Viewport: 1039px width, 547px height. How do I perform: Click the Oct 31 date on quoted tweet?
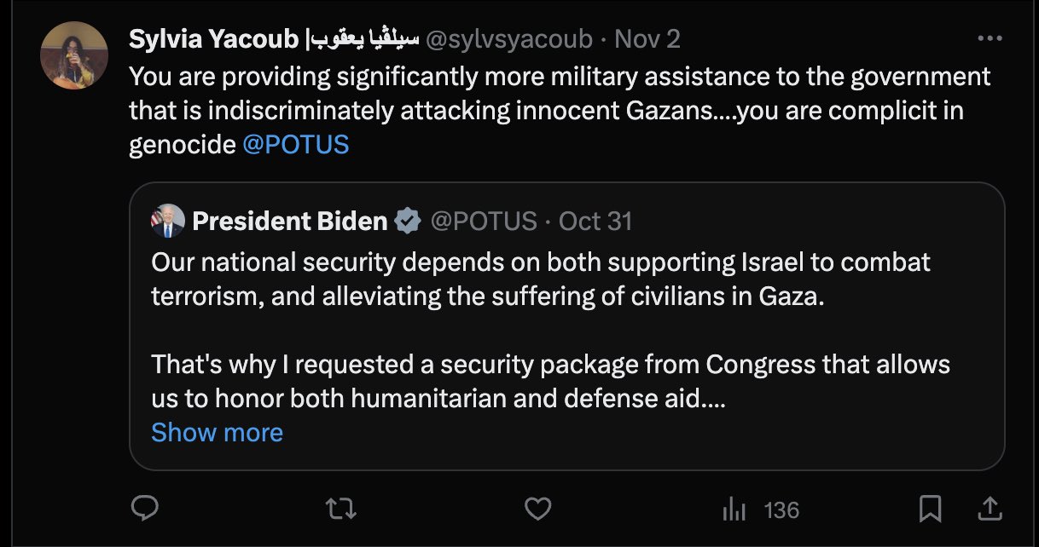click(x=595, y=222)
